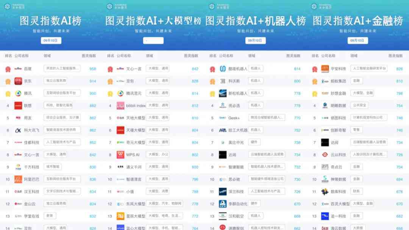The width and height of the screenshot is (409, 230).
Task: Select company name 汉和航空
Action: pyautogui.click(x=236, y=216)
